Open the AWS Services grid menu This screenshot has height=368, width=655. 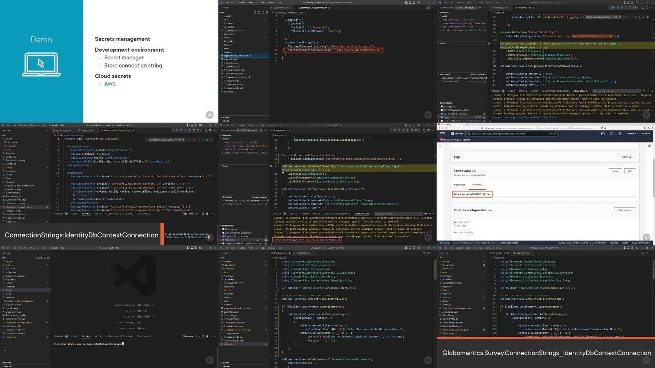(452, 133)
